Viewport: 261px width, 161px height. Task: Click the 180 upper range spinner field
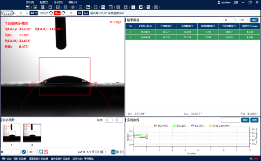point(243,20)
